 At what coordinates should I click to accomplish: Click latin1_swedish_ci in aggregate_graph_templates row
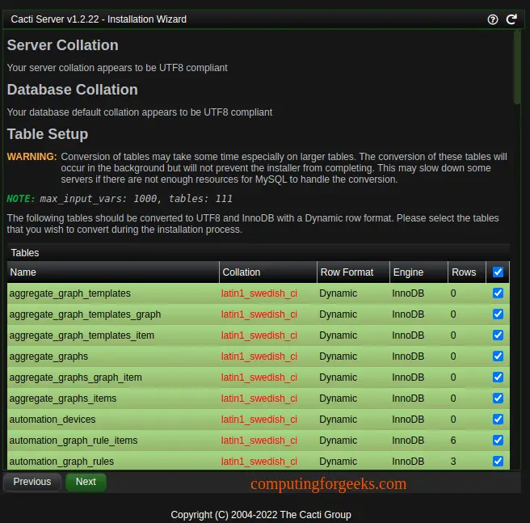click(x=259, y=293)
